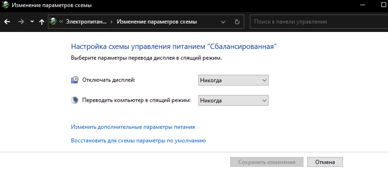This screenshot has width=388, height=196.
Task: Click the Выберите параметры перевода дисплея text
Action: [x=146, y=58]
